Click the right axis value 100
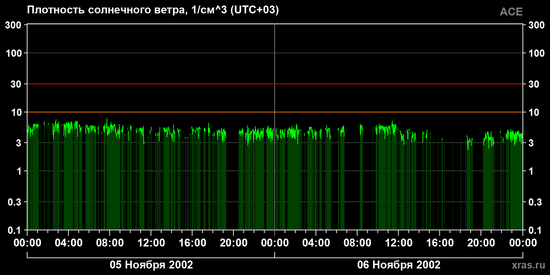Viewport: 550px width, 275px height. pos(537,53)
